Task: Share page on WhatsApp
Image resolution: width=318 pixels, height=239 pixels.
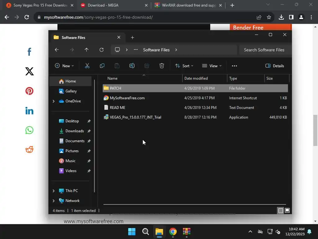Action: (x=30, y=130)
